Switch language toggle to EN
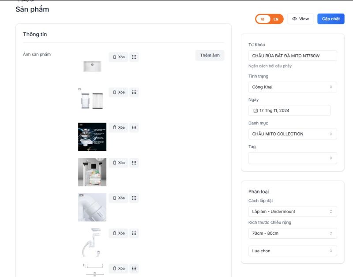The image size is (353, 277). point(276,19)
